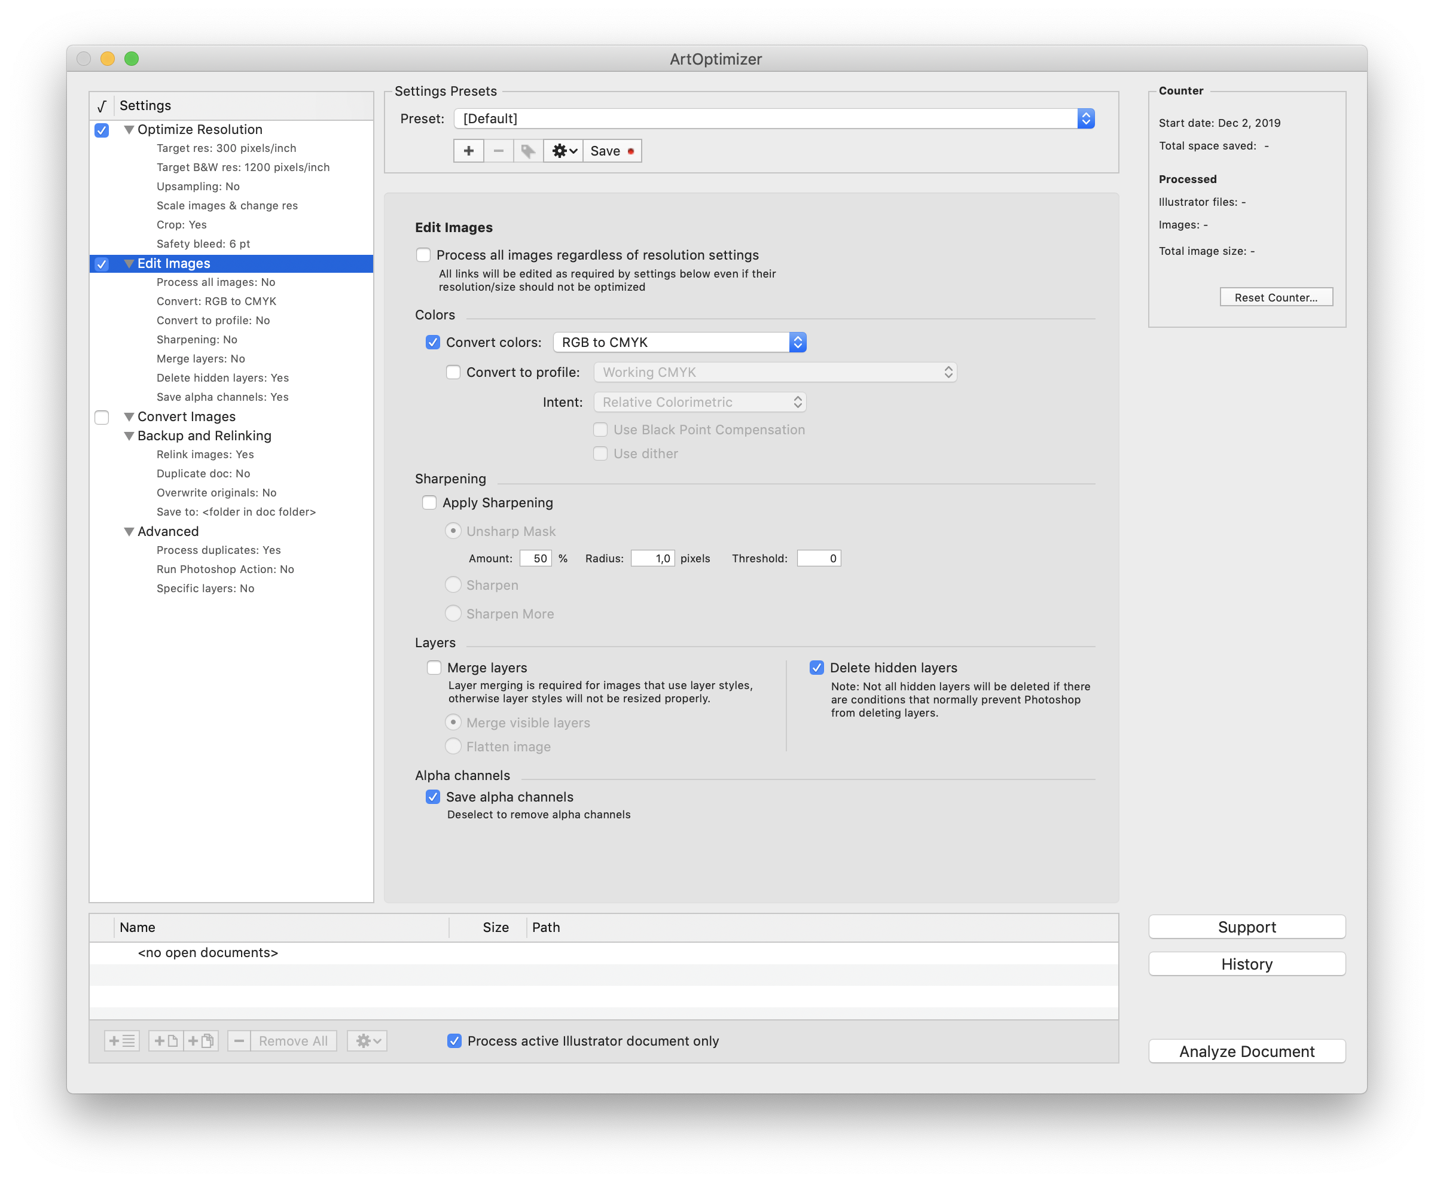Click 'Save to: <folder in doc folder>' row
1434x1182 pixels.
click(x=236, y=512)
